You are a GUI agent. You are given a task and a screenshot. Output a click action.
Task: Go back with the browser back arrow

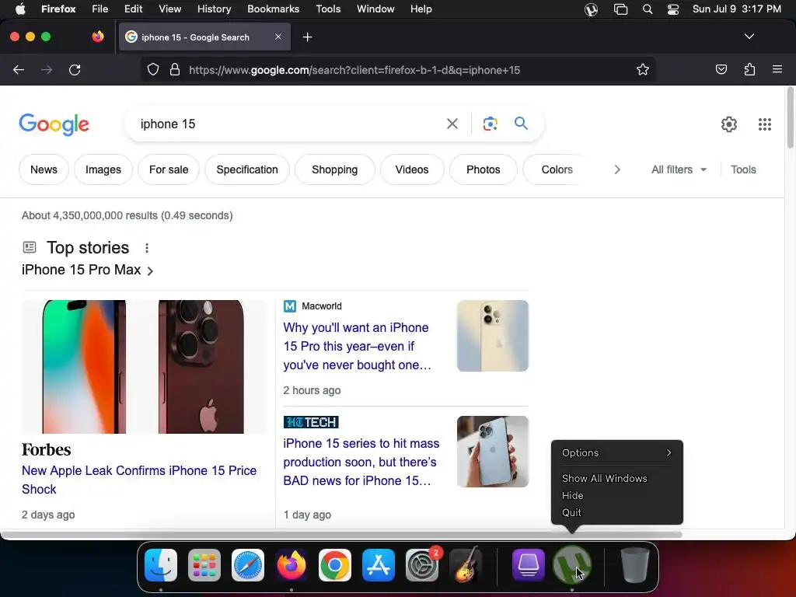click(x=19, y=69)
